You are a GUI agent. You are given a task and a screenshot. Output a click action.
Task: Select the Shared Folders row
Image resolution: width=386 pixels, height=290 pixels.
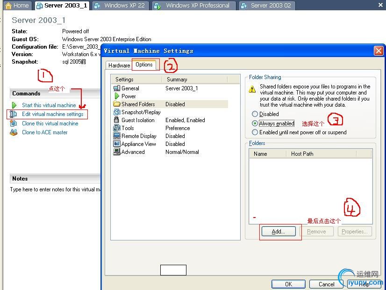[171, 104]
